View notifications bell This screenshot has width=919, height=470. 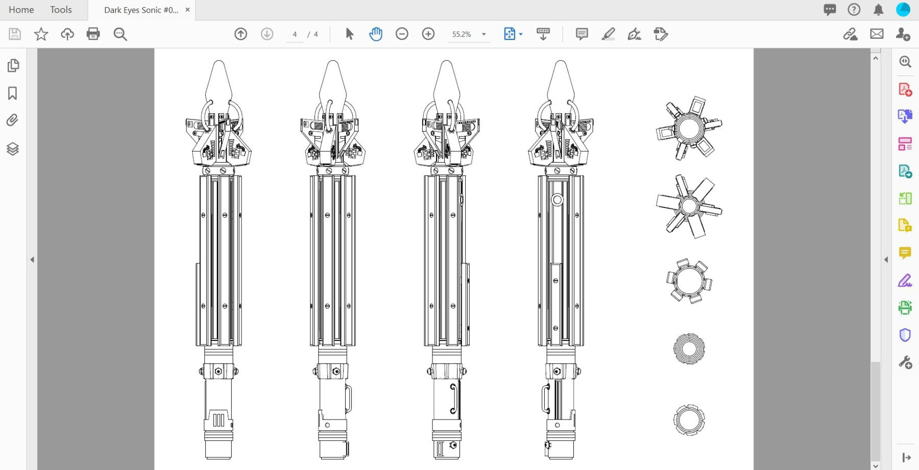click(879, 10)
